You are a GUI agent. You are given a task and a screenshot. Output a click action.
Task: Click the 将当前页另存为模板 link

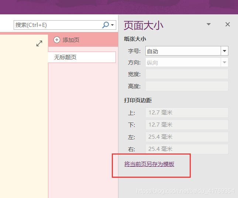coord(149,164)
